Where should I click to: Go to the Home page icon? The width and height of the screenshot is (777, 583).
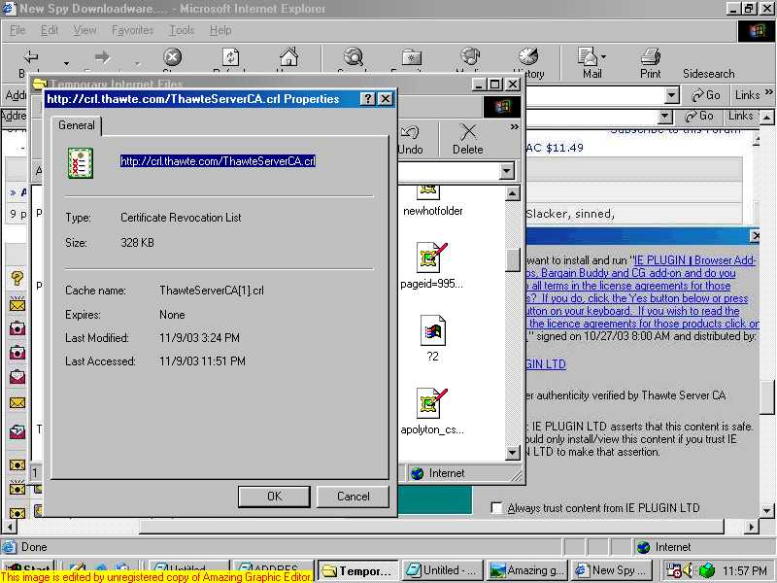point(288,57)
